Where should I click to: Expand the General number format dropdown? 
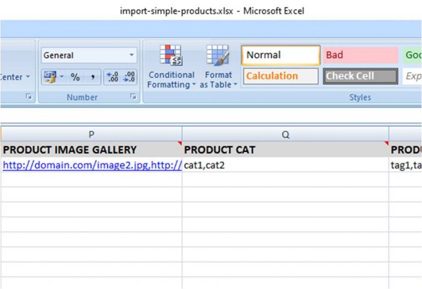pos(132,55)
